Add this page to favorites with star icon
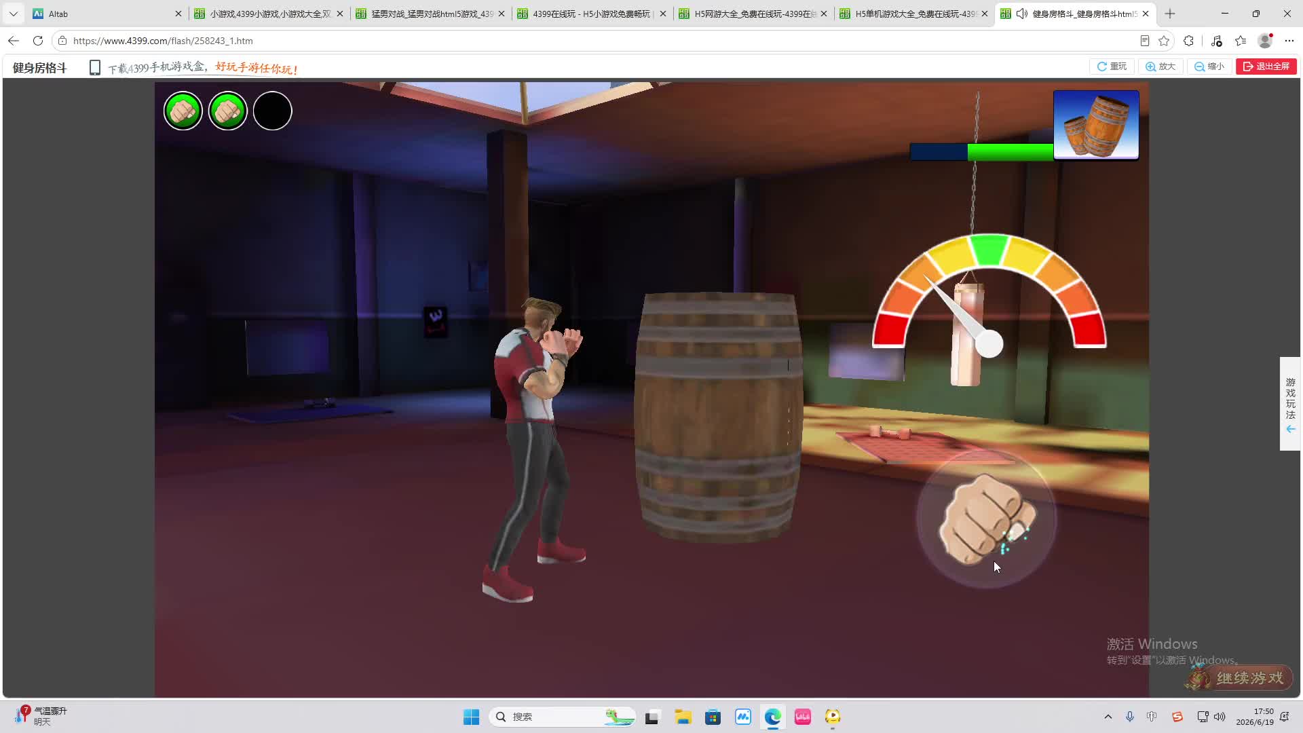Image resolution: width=1303 pixels, height=733 pixels. pos(1164,41)
